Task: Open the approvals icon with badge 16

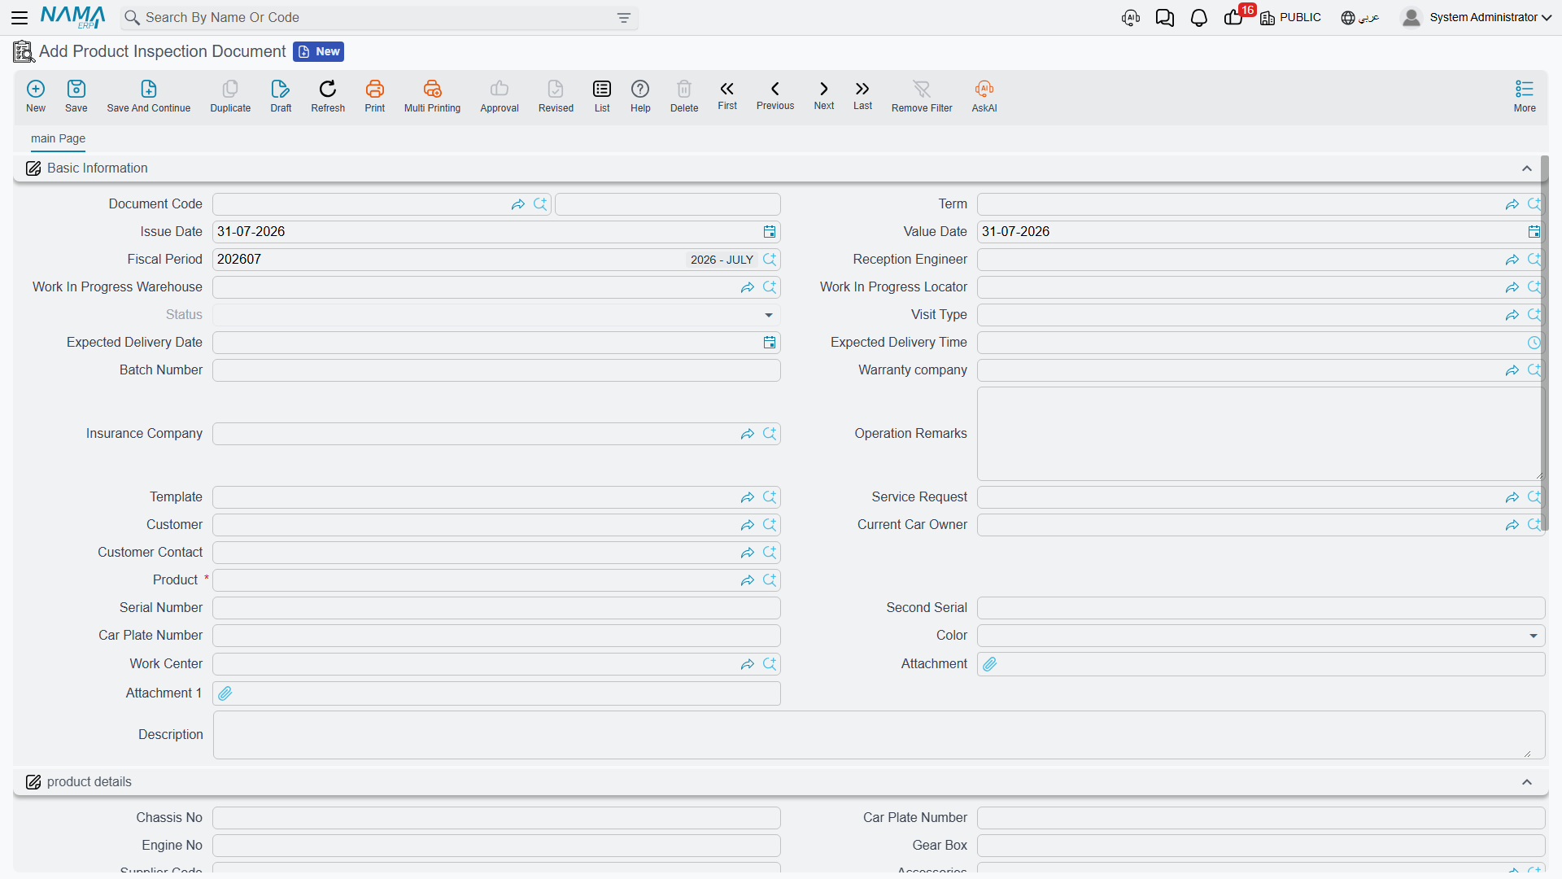Action: 1235,17
